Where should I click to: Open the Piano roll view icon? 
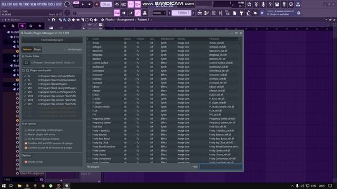pos(206,13)
